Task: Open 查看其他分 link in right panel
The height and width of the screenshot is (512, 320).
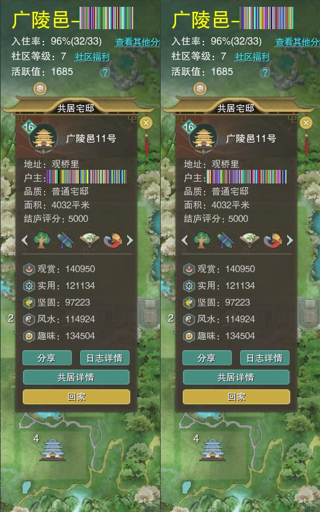Action: coord(297,42)
